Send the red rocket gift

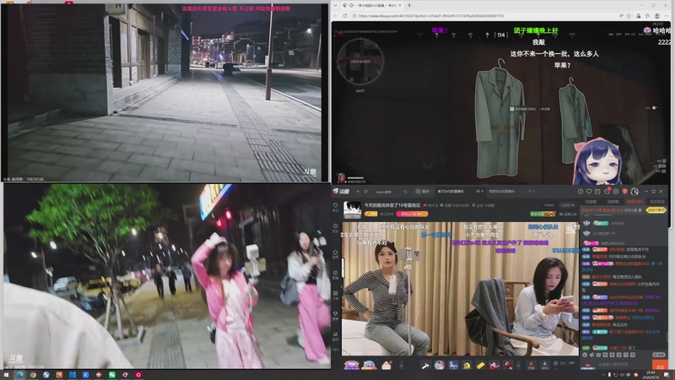point(509,366)
